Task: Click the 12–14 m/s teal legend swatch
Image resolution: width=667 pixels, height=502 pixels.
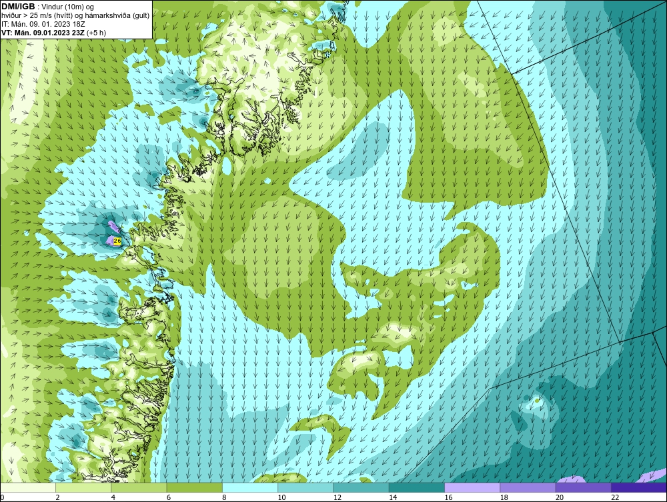Action: click(x=361, y=487)
